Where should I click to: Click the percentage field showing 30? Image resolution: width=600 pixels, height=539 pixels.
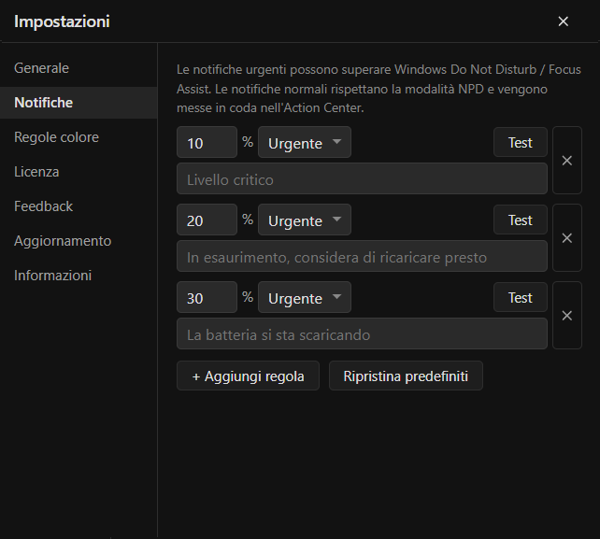[207, 297]
